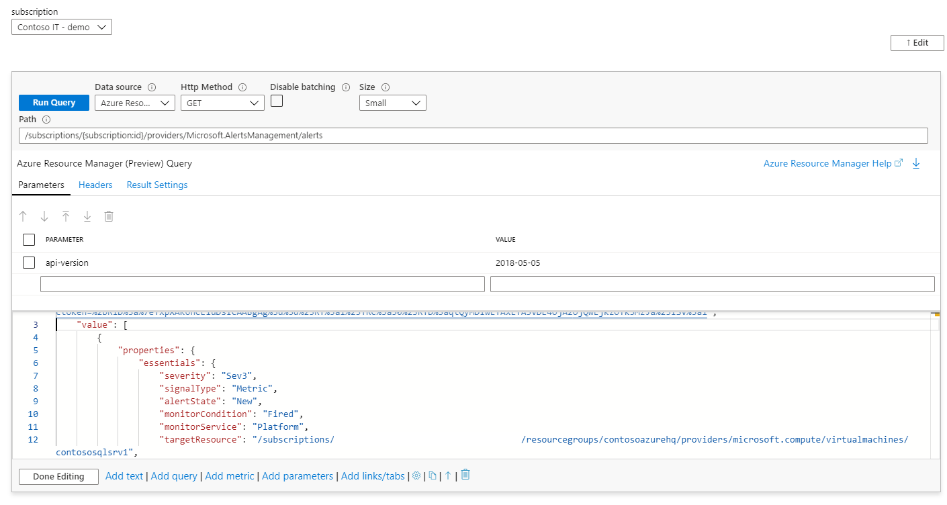Click the move parameter down arrow icon

[x=44, y=216]
